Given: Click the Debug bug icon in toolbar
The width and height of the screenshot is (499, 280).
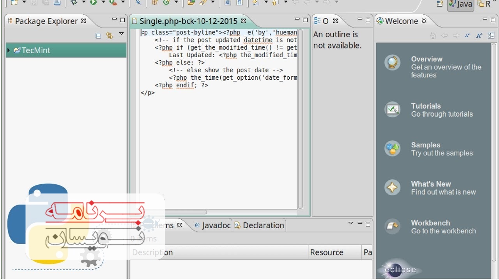Looking at the screenshot, I should 74,2.
